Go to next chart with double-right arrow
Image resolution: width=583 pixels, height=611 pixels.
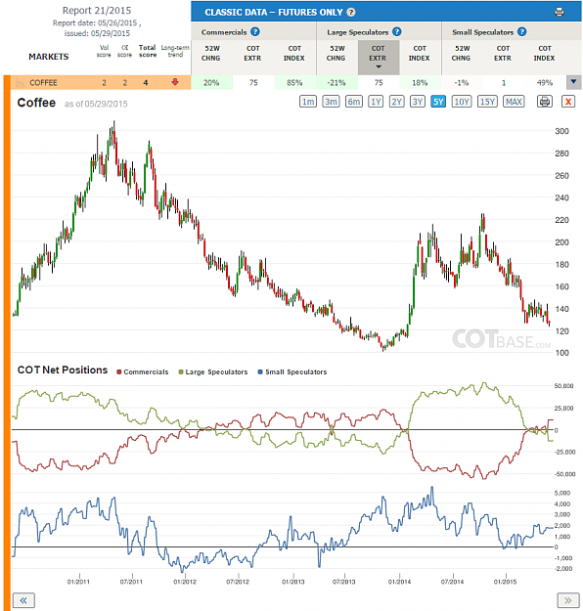coord(568,600)
